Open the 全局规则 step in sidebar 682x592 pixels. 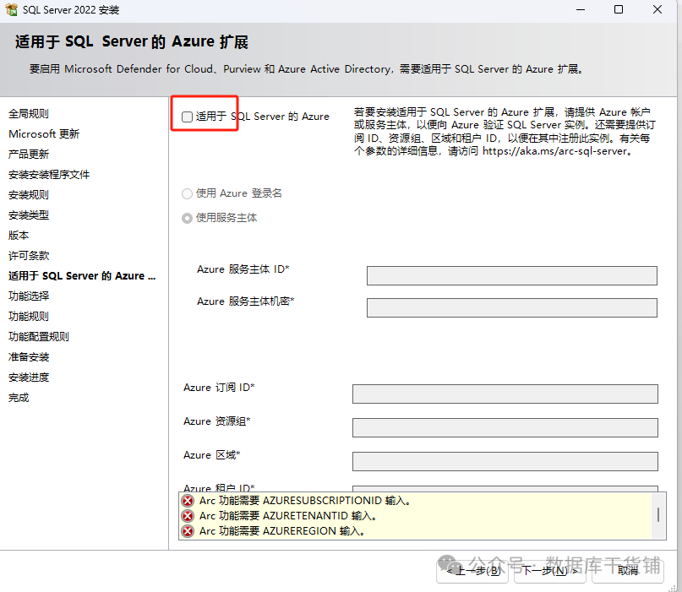(29, 114)
